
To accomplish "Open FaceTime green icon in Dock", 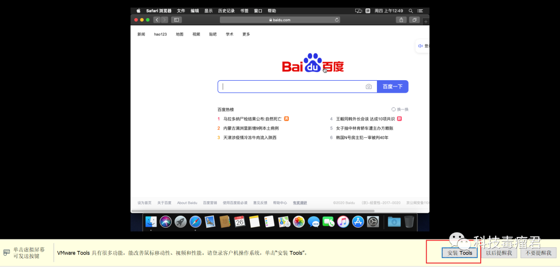I will tap(328, 222).
